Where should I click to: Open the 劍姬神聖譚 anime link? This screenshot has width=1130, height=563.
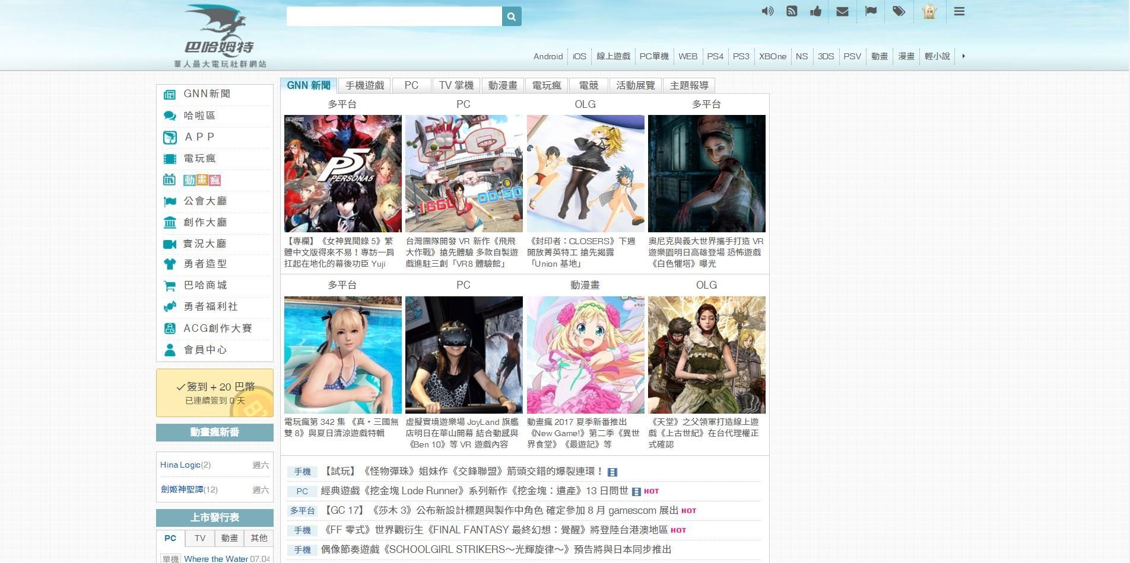[x=182, y=490]
